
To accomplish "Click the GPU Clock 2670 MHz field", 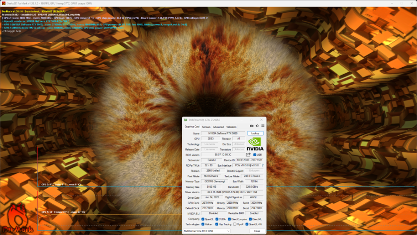I will point(207,203).
